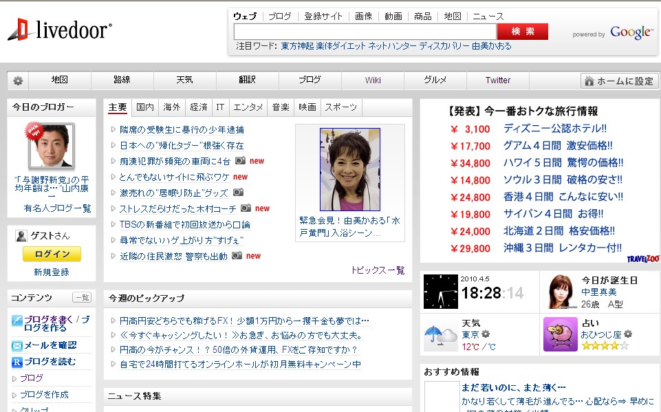661x412 pixels.
Task: Open 地図 in navigation bar
Action: (59, 80)
